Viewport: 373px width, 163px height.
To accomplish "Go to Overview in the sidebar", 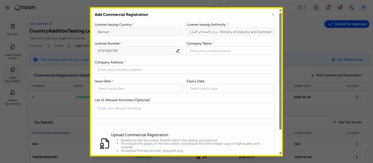I will 13,30.
